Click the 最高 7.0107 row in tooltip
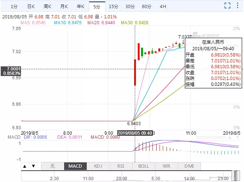 pyautogui.click(x=213, y=61)
